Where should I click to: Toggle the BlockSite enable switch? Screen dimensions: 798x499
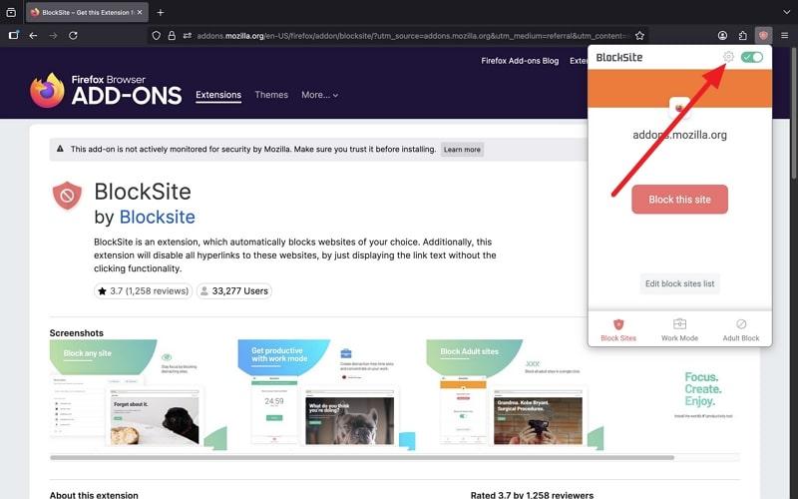752,57
